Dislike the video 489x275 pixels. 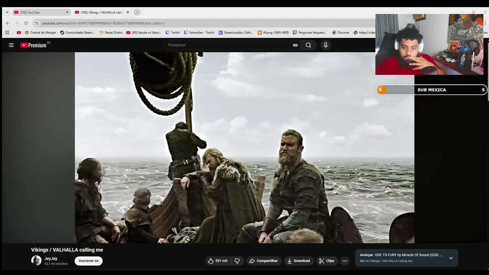[x=237, y=261]
